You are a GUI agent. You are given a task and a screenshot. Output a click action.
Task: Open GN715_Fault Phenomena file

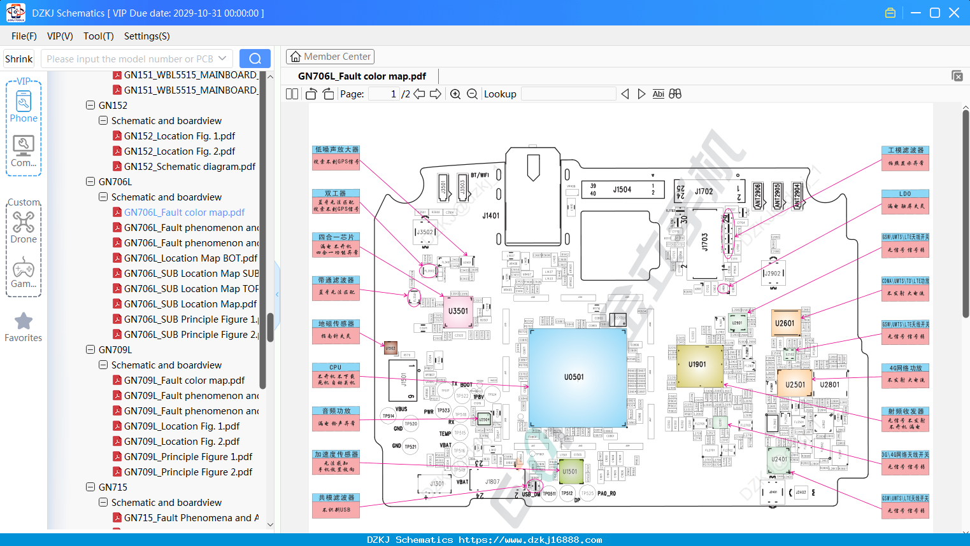pos(191,518)
